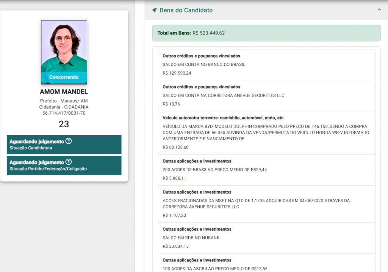Select the Saldo em RDB no Nubank entry
388x272 pixels.
(266, 238)
